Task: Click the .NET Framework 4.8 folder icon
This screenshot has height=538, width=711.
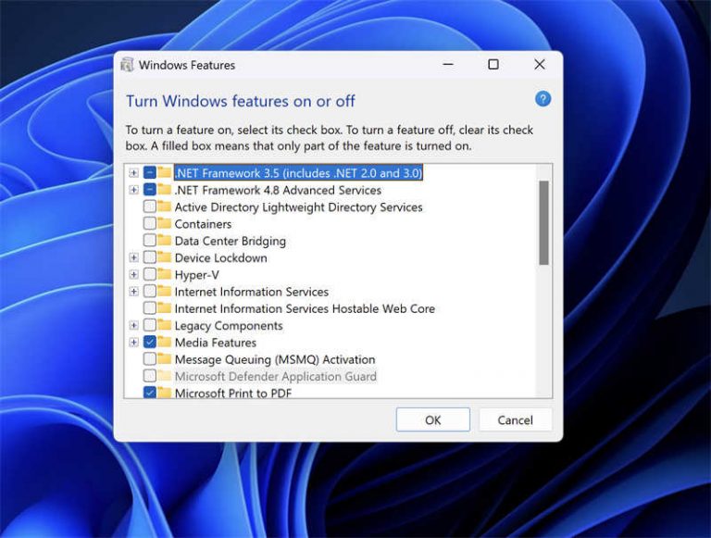Action: coord(164,190)
